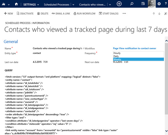Select Hourly in the Frequency list
The width and height of the screenshot is (168, 135).
138,53
